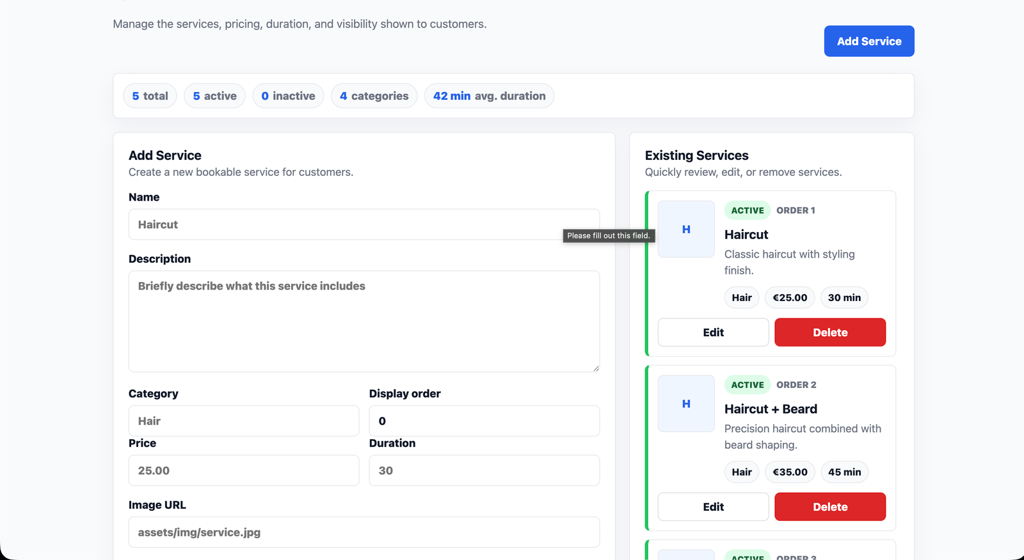This screenshot has width=1024, height=560.
Task: Click the Duration input field
Action: click(484, 471)
